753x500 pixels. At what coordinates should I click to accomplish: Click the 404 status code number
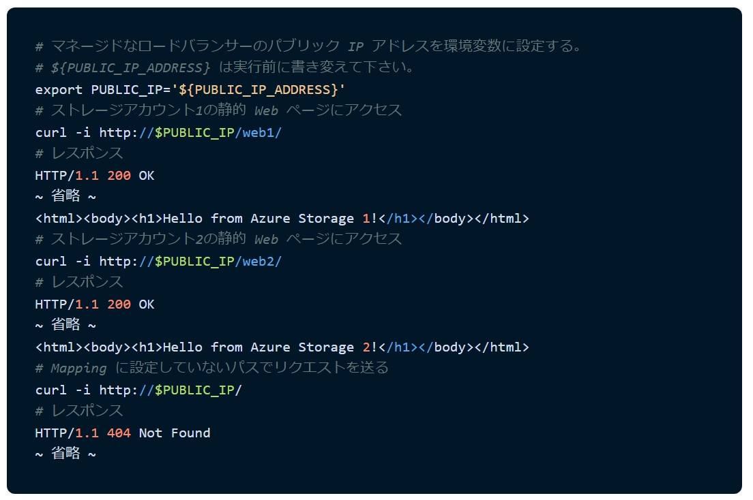[119, 433]
